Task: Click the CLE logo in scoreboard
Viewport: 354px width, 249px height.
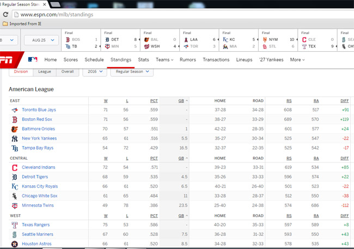Action: 304,40
